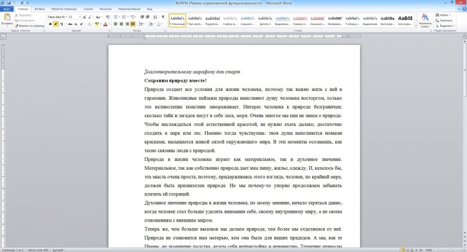Switch to Page Layout (Разметка страницы) tab
Screen dimensions: 467x252
click(64, 9)
